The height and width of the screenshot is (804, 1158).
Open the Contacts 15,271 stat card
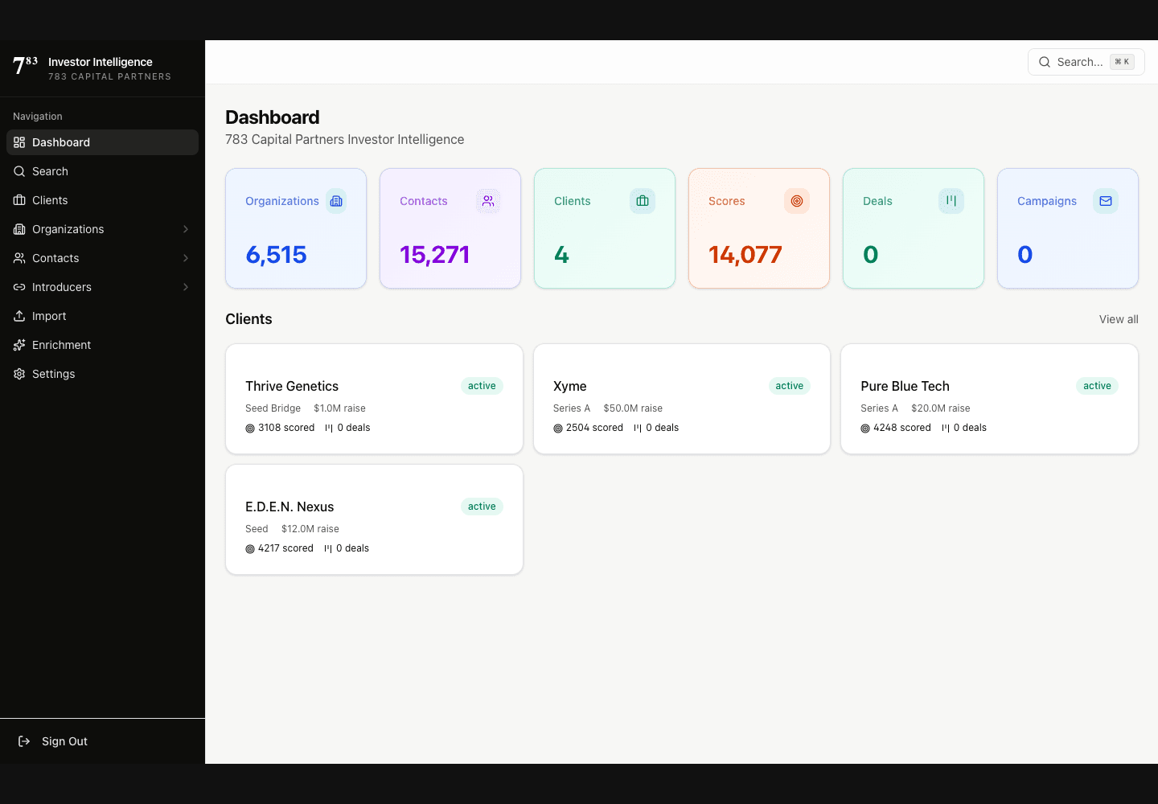pyautogui.click(x=450, y=228)
